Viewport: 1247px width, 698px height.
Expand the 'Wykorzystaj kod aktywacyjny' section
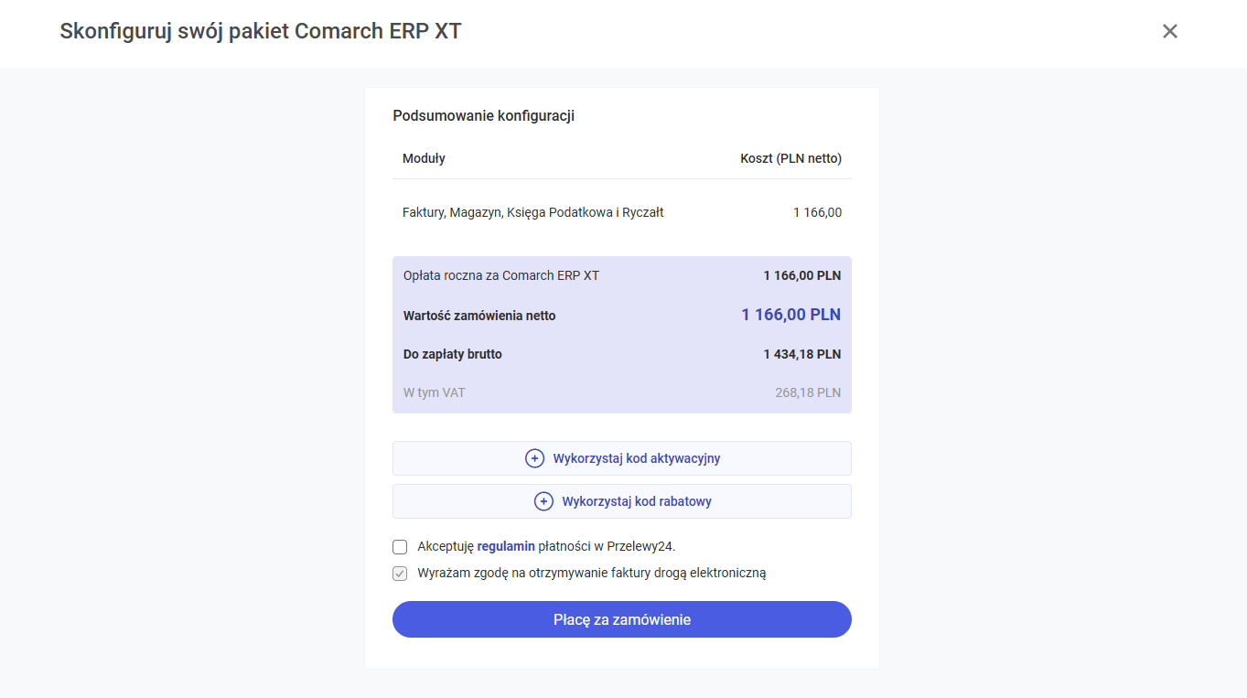[636, 458]
